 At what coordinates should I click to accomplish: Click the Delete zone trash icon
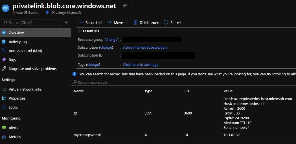coord(135,22)
